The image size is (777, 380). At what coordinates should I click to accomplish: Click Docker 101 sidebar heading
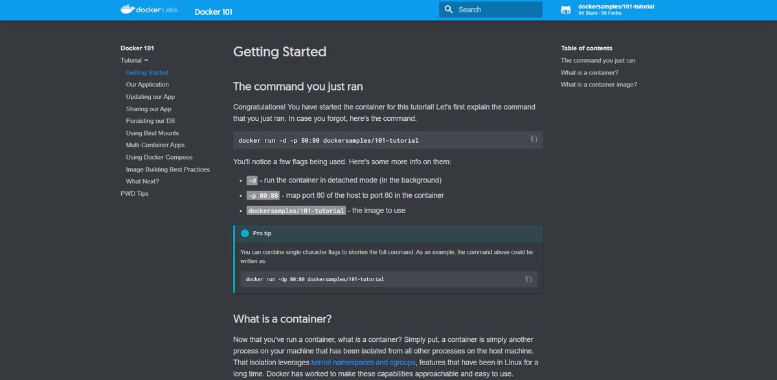point(137,48)
